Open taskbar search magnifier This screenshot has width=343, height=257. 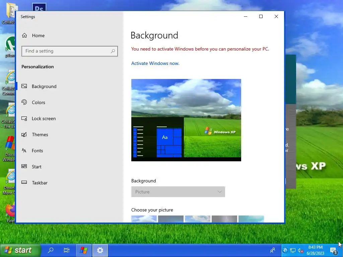[x=51, y=250]
